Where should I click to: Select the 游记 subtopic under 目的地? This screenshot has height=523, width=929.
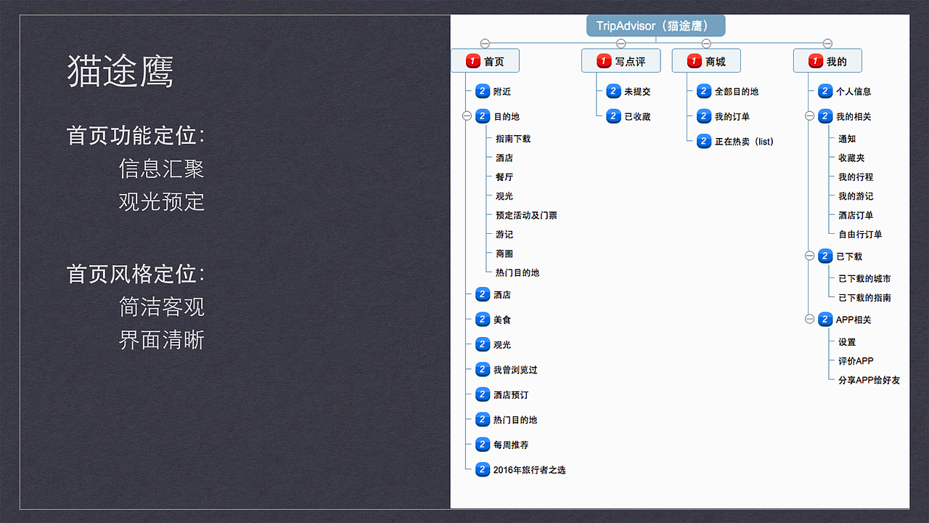coord(504,235)
